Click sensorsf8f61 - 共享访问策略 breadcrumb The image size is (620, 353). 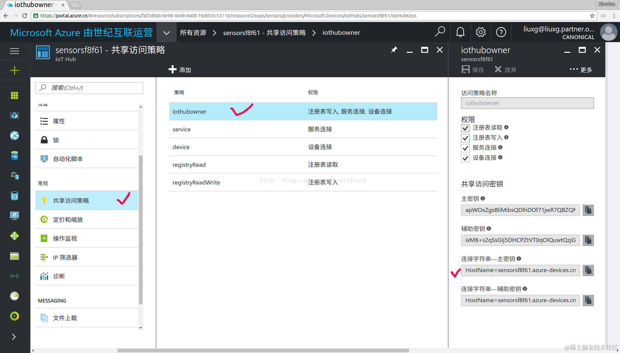coord(264,32)
